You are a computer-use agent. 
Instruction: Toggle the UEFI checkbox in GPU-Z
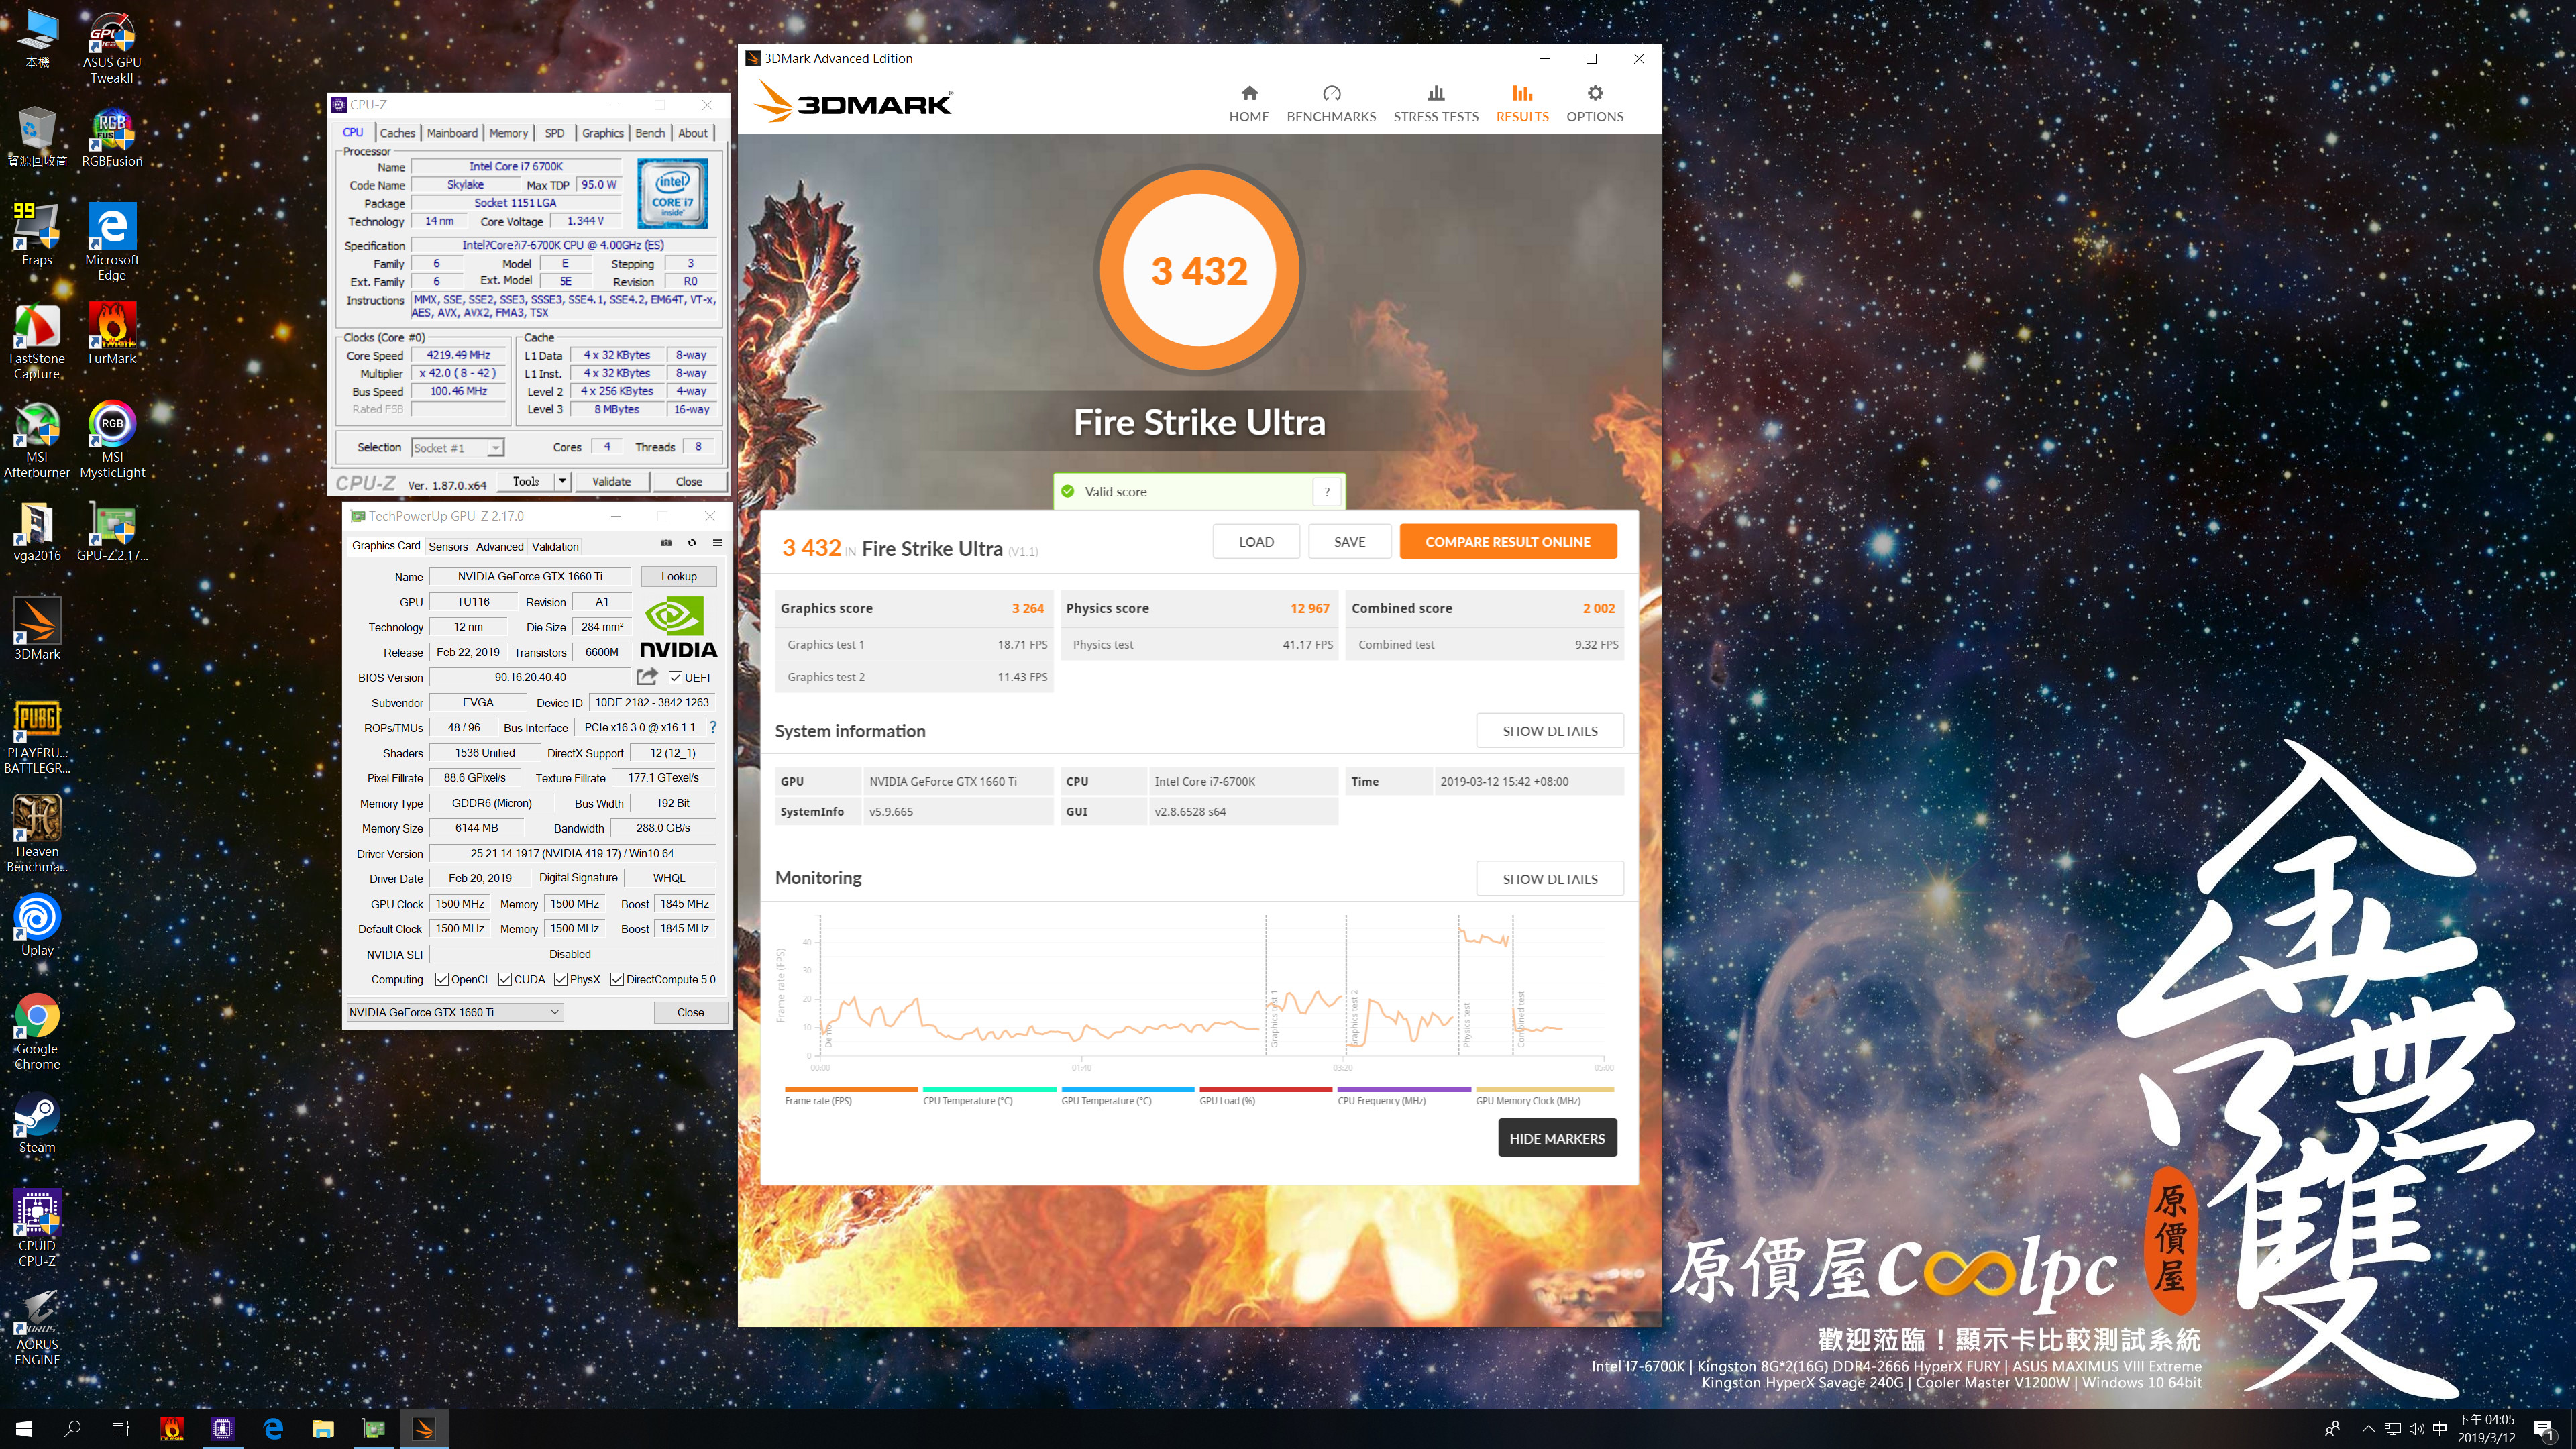[675, 678]
